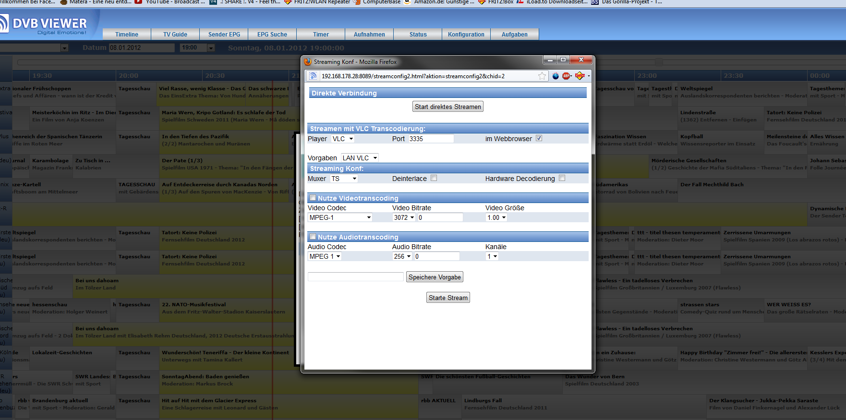
Task: Enable the 'Nutze Videotranscoding' checkbox
Action: (x=313, y=198)
